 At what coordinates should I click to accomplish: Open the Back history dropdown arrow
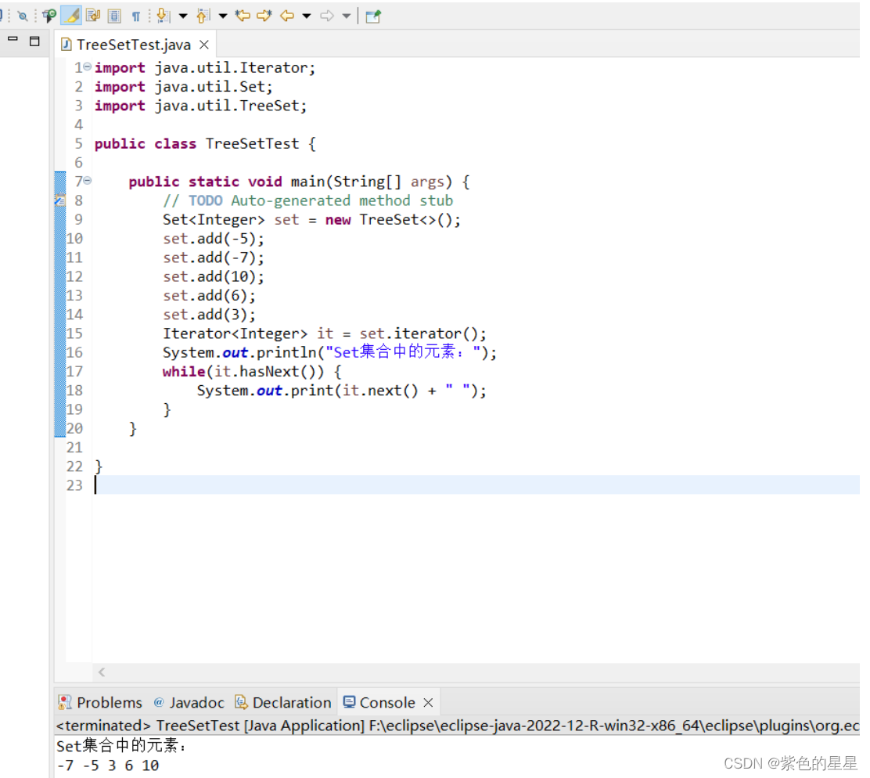tap(306, 16)
